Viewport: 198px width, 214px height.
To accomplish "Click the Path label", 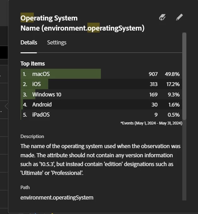I will click(25, 187).
